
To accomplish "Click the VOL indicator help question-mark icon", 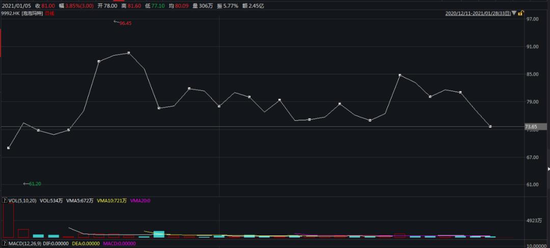I will click(5, 201).
